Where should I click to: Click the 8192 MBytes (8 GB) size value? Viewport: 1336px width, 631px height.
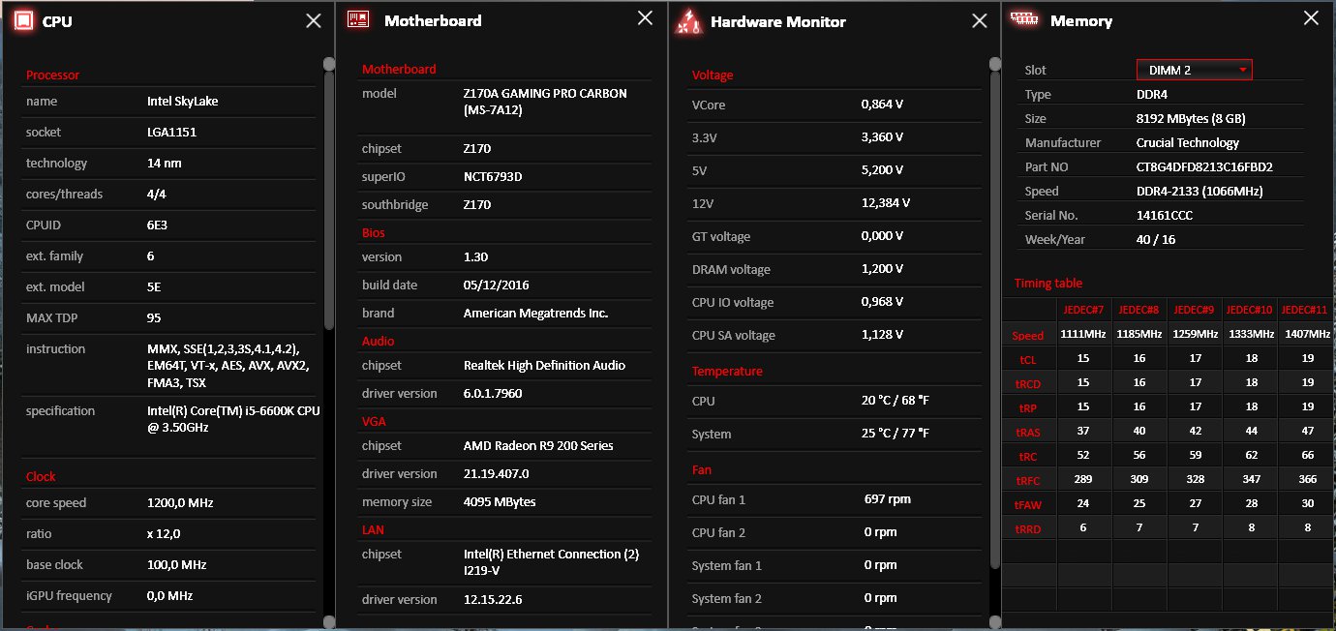click(1191, 119)
